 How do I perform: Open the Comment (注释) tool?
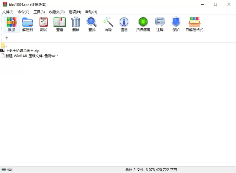pyautogui.click(x=160, y=24)
